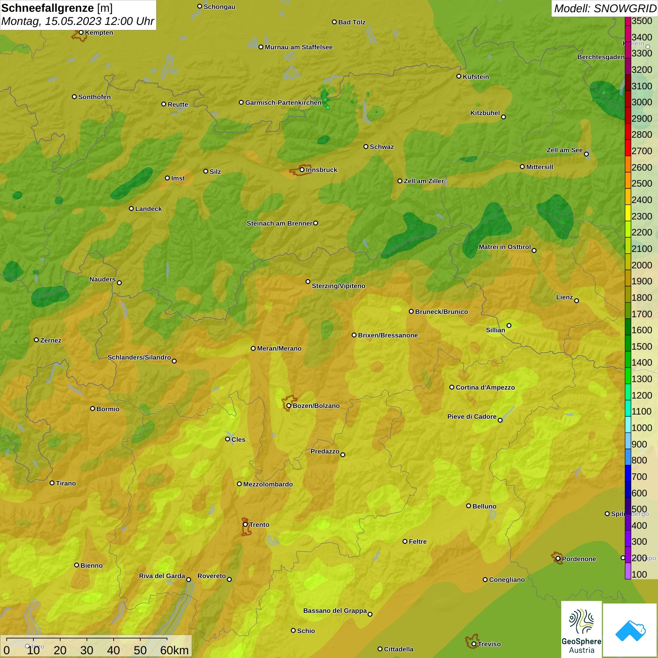Click the "Garmisch-Partenkirchen" label

click(283, 102)
